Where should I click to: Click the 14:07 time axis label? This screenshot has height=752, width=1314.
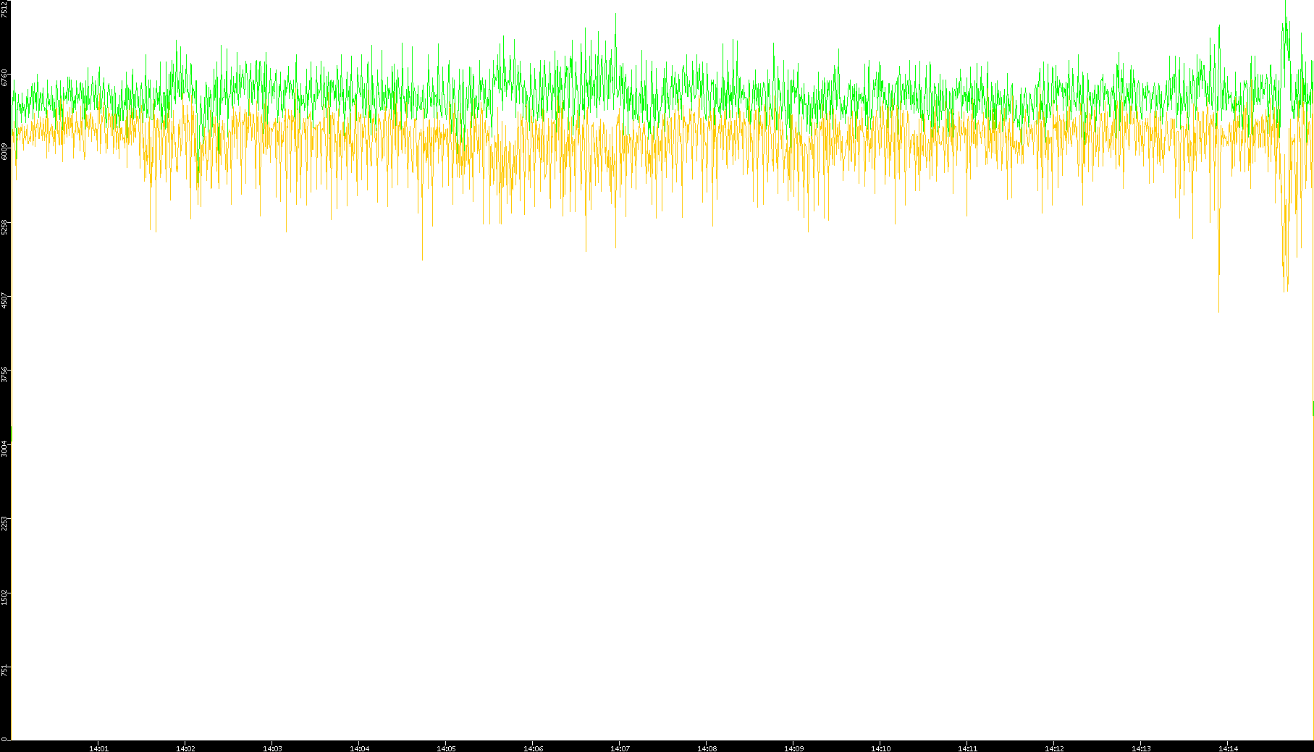click(620, 748)
